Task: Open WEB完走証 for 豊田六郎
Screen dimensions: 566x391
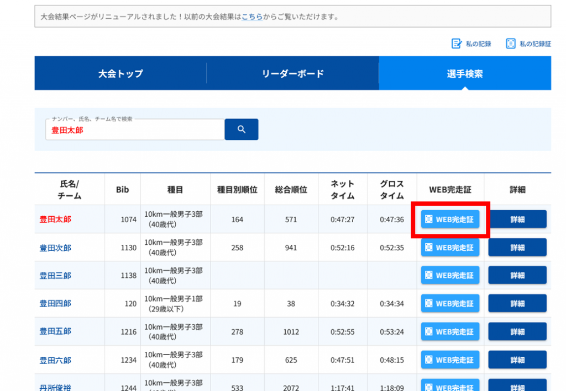Action: tap(450, 360)
